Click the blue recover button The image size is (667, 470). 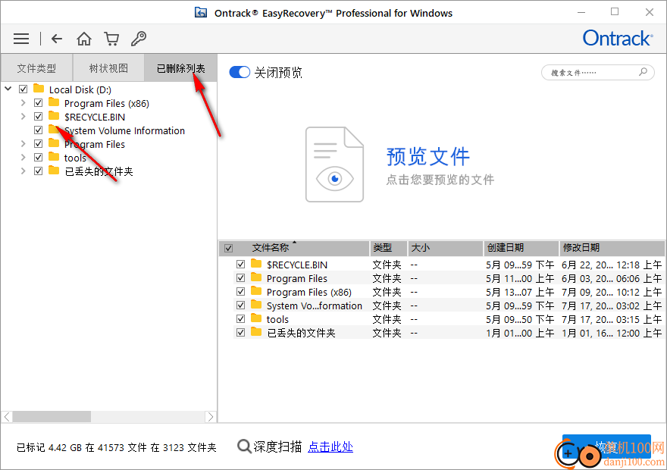(606, 446)
